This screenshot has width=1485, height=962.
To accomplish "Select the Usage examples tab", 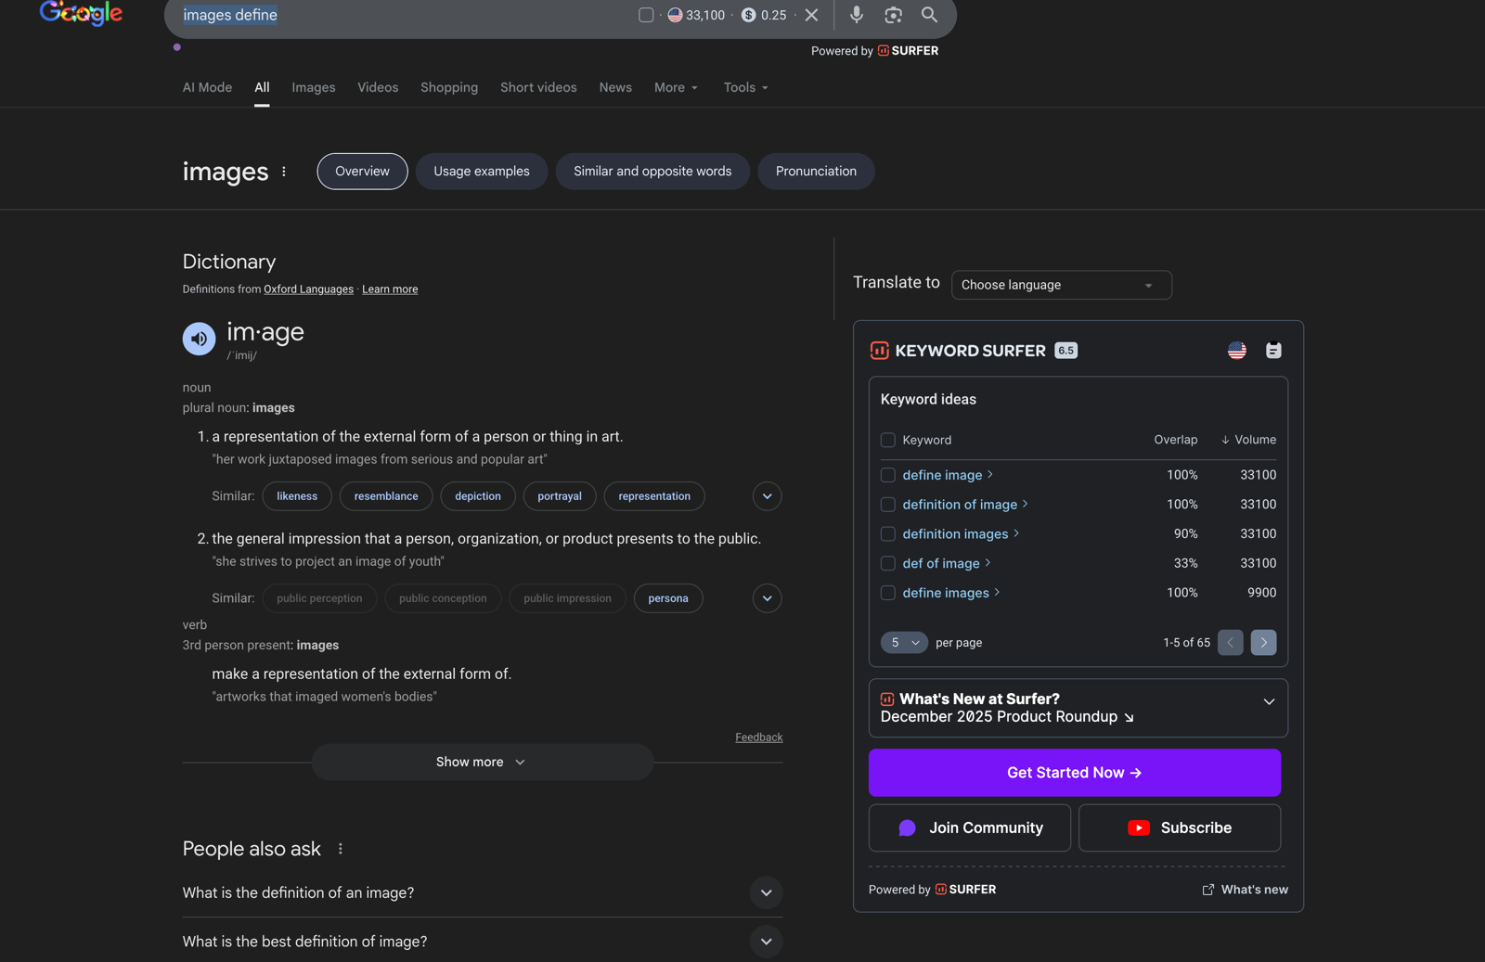I will [x=481, y=172].
